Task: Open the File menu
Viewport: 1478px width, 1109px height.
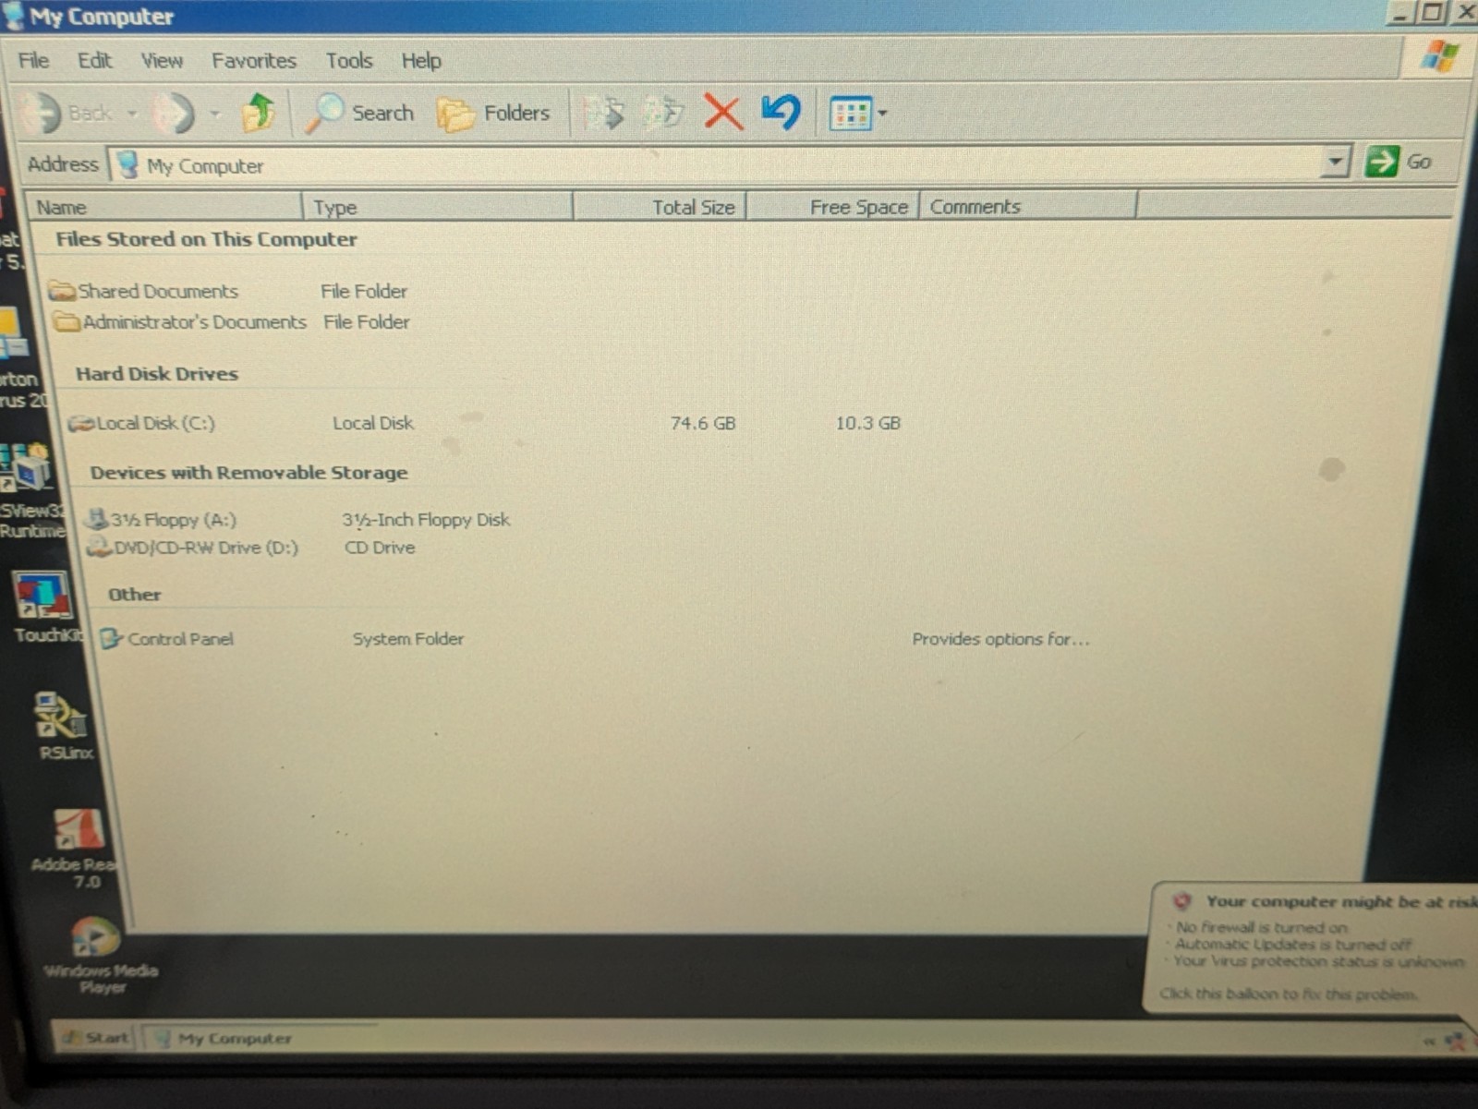Action: point(34,61)
